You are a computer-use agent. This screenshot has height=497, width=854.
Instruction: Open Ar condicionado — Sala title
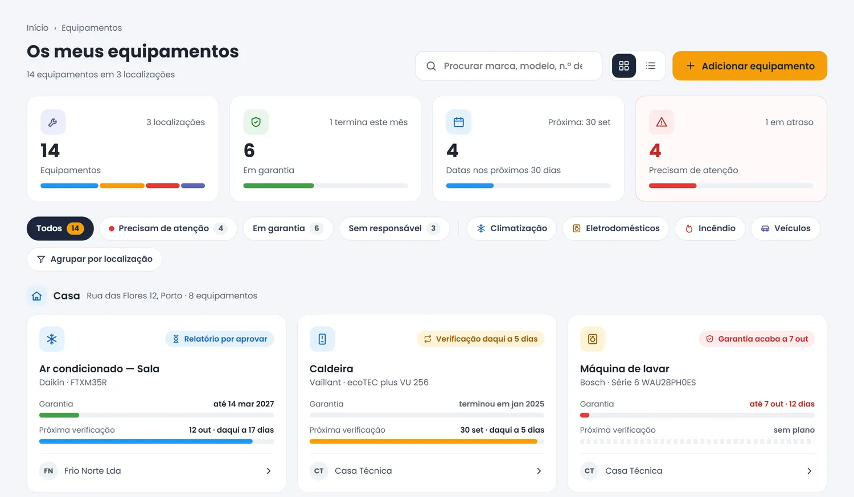point(99,369)
